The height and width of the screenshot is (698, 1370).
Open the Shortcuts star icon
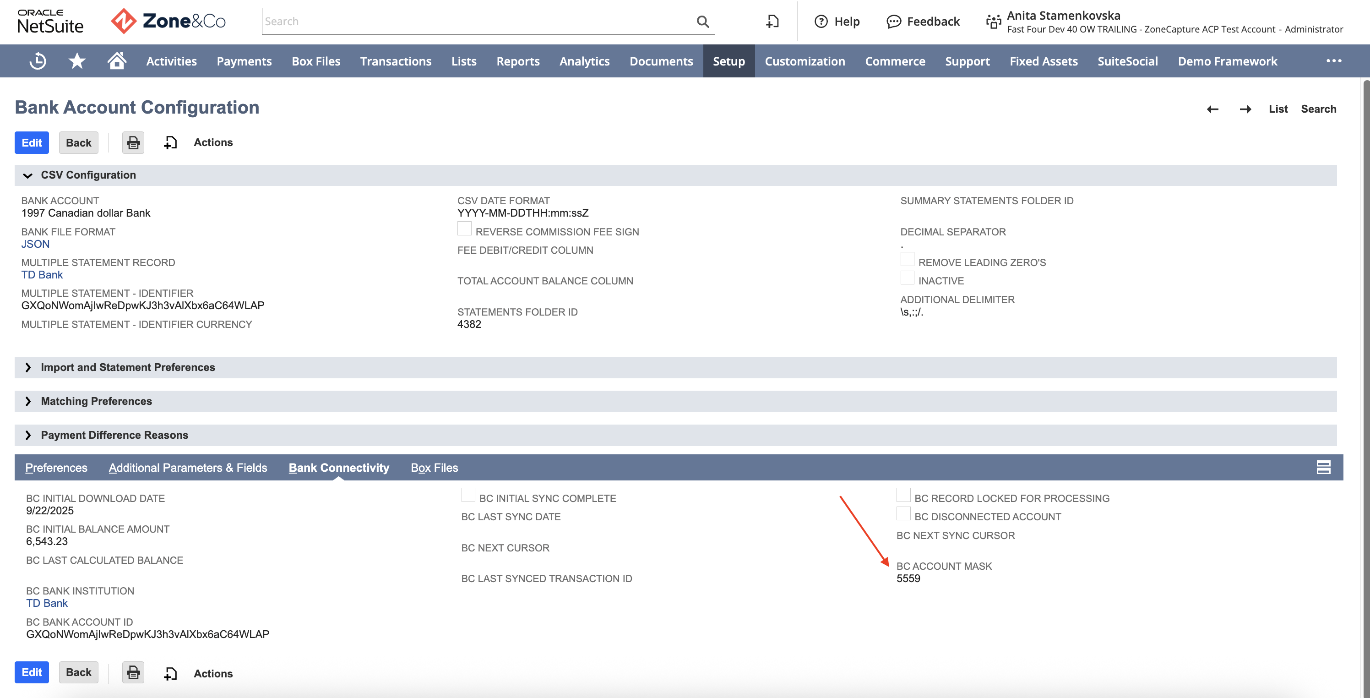pyautogui.click(x=77, y=61)
